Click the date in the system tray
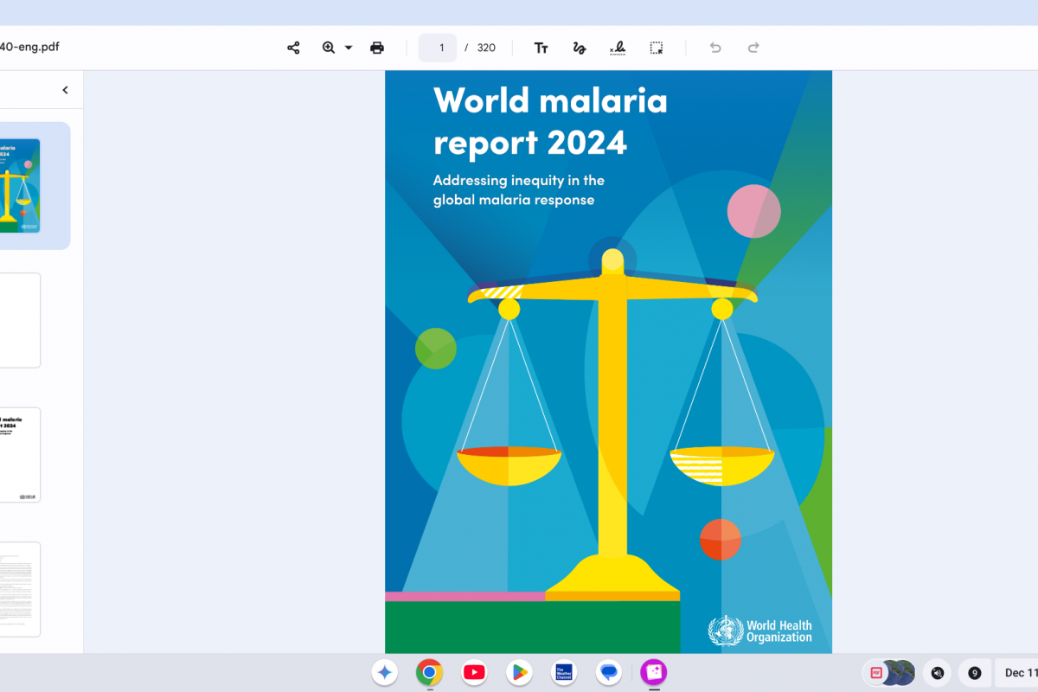Screen dimensions: 1038x692 [1021, 672]
